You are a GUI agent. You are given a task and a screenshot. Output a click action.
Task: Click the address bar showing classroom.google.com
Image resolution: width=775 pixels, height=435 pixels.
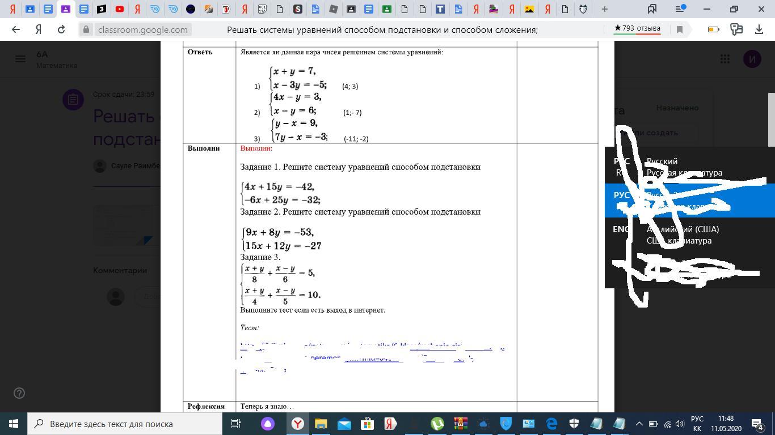(x=142, y=29)
